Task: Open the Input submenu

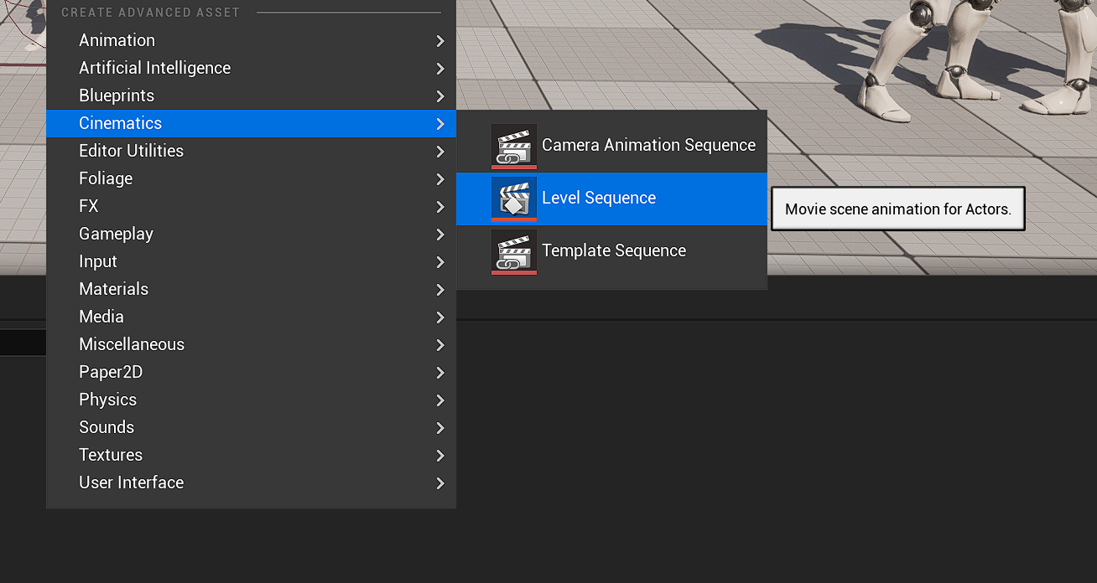Action: (251, 261)
